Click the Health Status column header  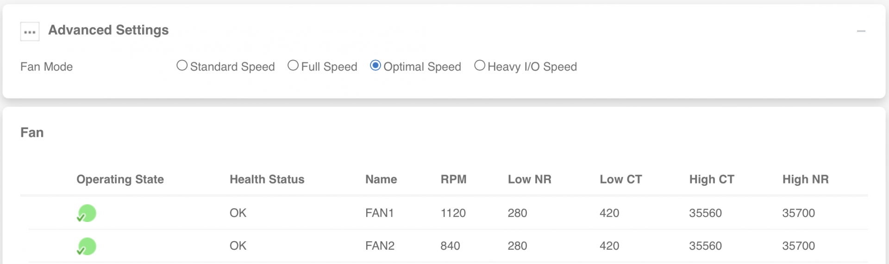(267, 179)
